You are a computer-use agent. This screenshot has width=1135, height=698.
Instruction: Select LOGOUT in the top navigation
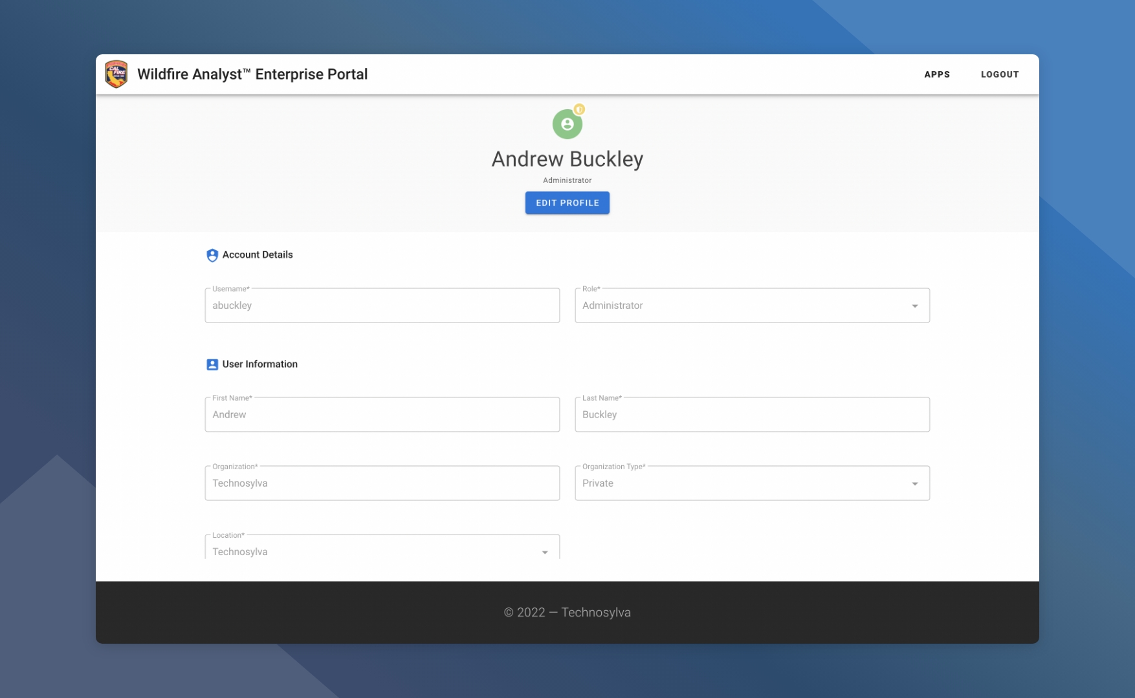click(x=999, y=74)
